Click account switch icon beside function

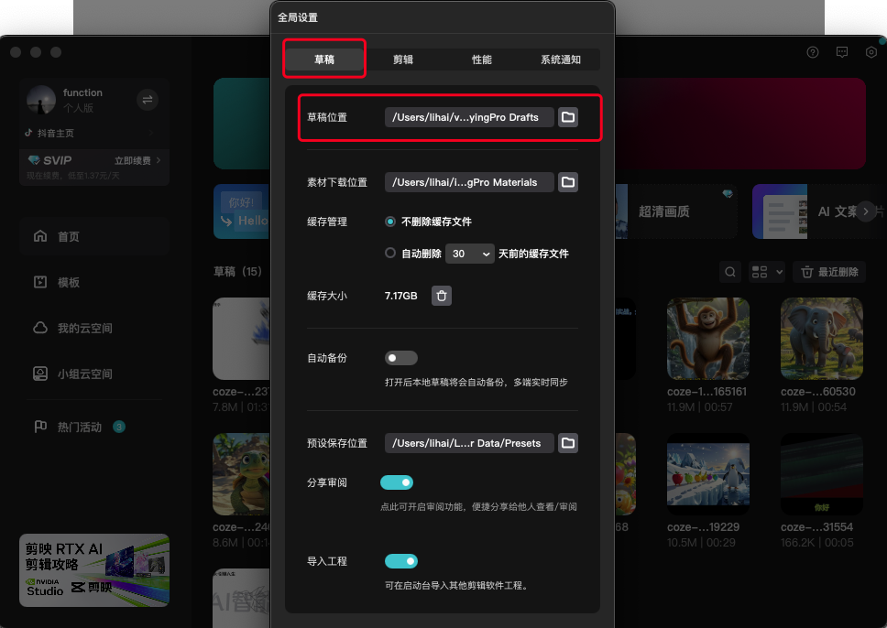(148, 100)
